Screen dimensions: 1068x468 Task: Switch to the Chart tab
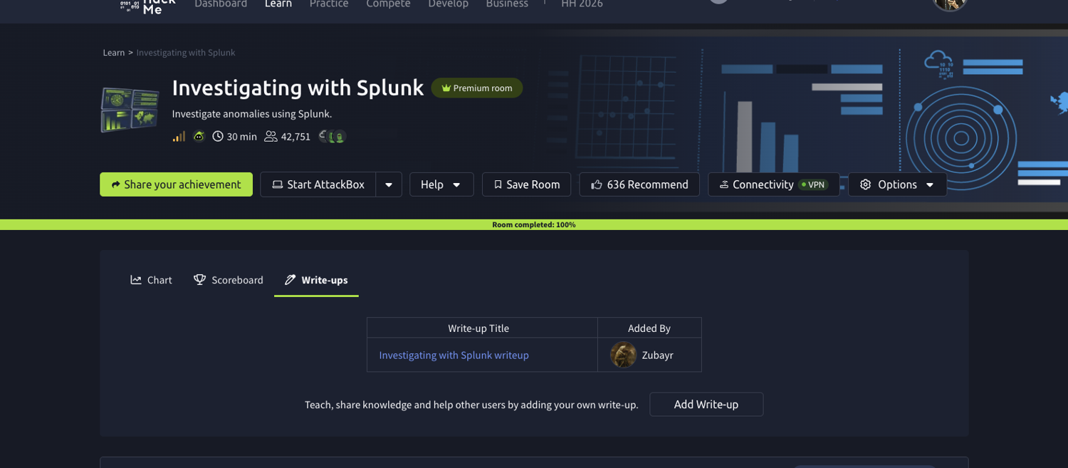coord(152,280)
